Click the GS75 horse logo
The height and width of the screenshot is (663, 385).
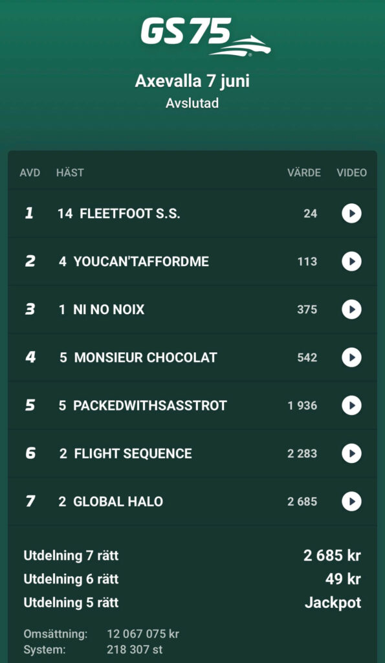[205, 36]
